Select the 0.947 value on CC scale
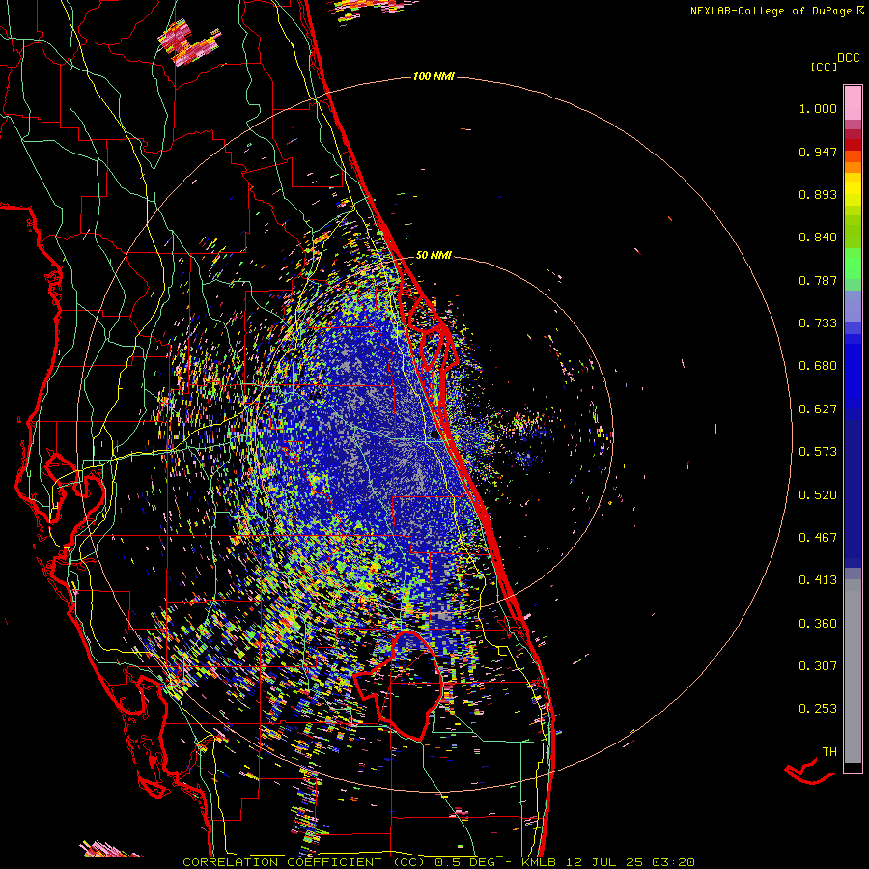This screenshot has width=869, height=869. 818,152
